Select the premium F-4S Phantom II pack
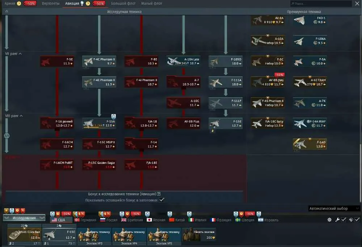362x247 pixels. click(268, 103)
